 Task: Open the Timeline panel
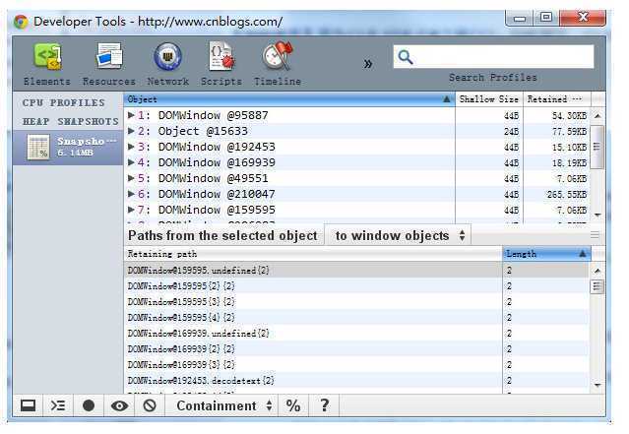pos(278,64)
